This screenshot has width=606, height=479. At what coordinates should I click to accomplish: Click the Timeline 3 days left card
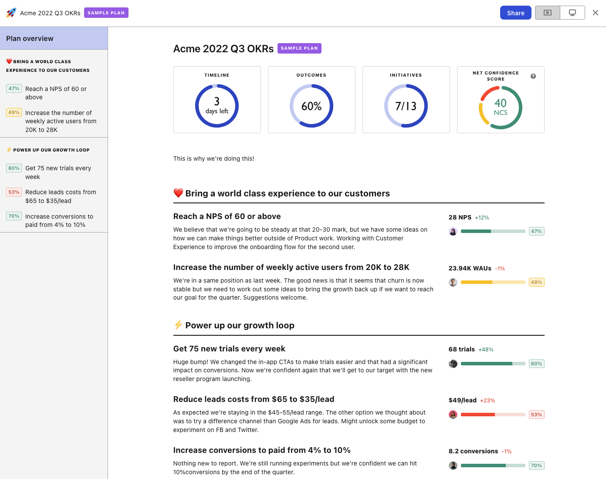point(217,100)
